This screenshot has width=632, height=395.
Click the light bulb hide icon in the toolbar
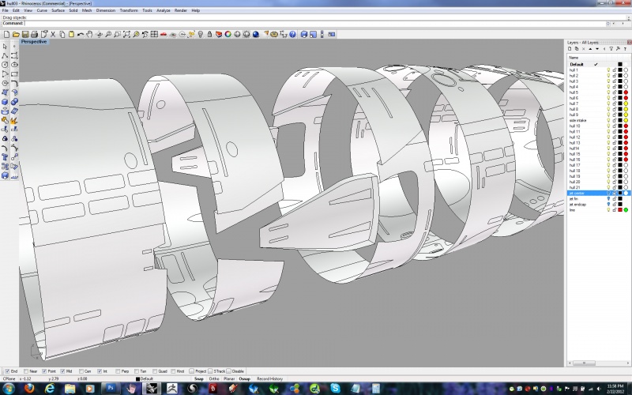(201, 34)
